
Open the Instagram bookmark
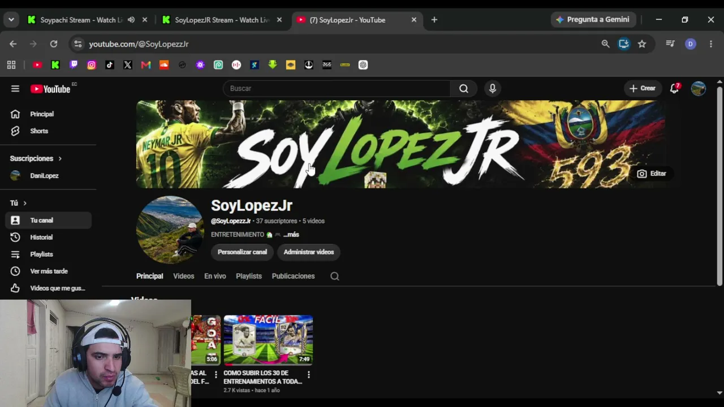[92, 65]
